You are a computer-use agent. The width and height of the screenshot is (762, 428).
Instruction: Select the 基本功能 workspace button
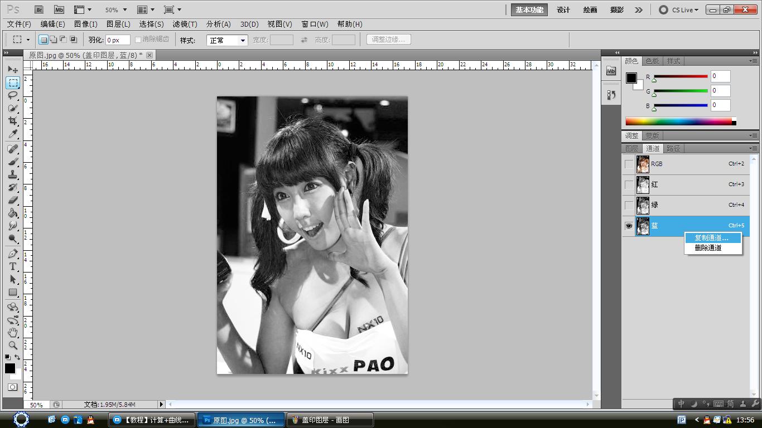pyautogui.click(x=529, y=9)
